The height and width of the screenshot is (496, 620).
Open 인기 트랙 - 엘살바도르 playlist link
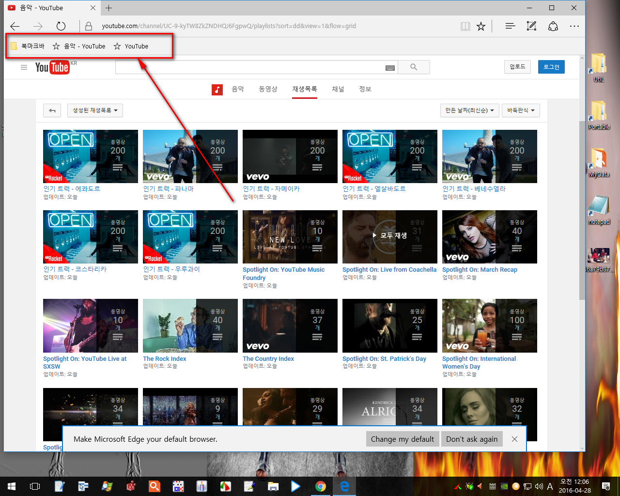pos(374,189)
